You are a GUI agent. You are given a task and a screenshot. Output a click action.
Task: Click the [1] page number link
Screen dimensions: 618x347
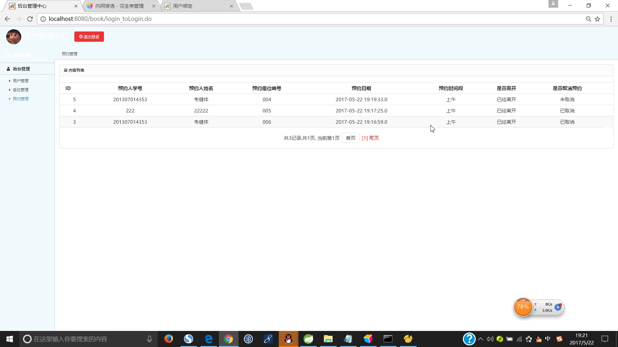pos(365,138)
